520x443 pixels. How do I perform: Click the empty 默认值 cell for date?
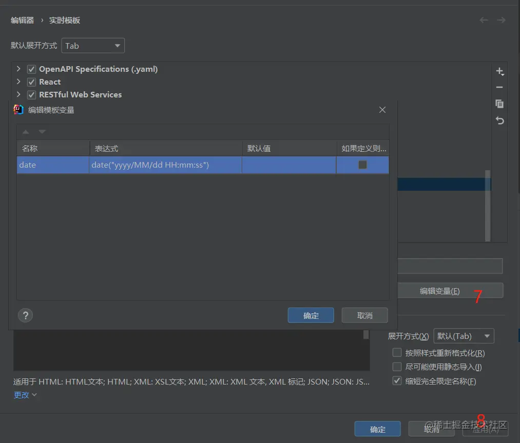pos(289,165)
